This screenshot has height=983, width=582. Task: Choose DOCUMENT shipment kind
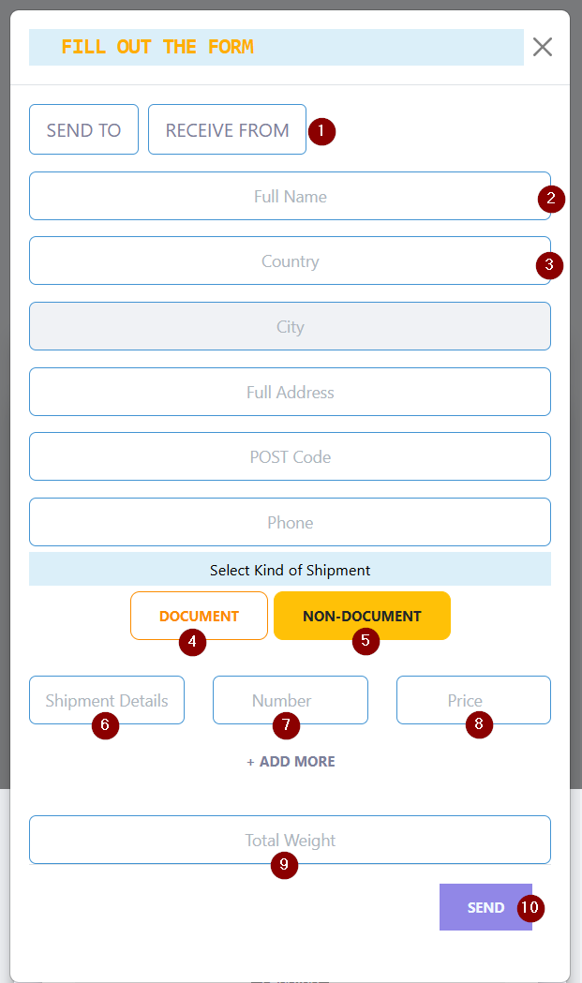coord(199,616)
